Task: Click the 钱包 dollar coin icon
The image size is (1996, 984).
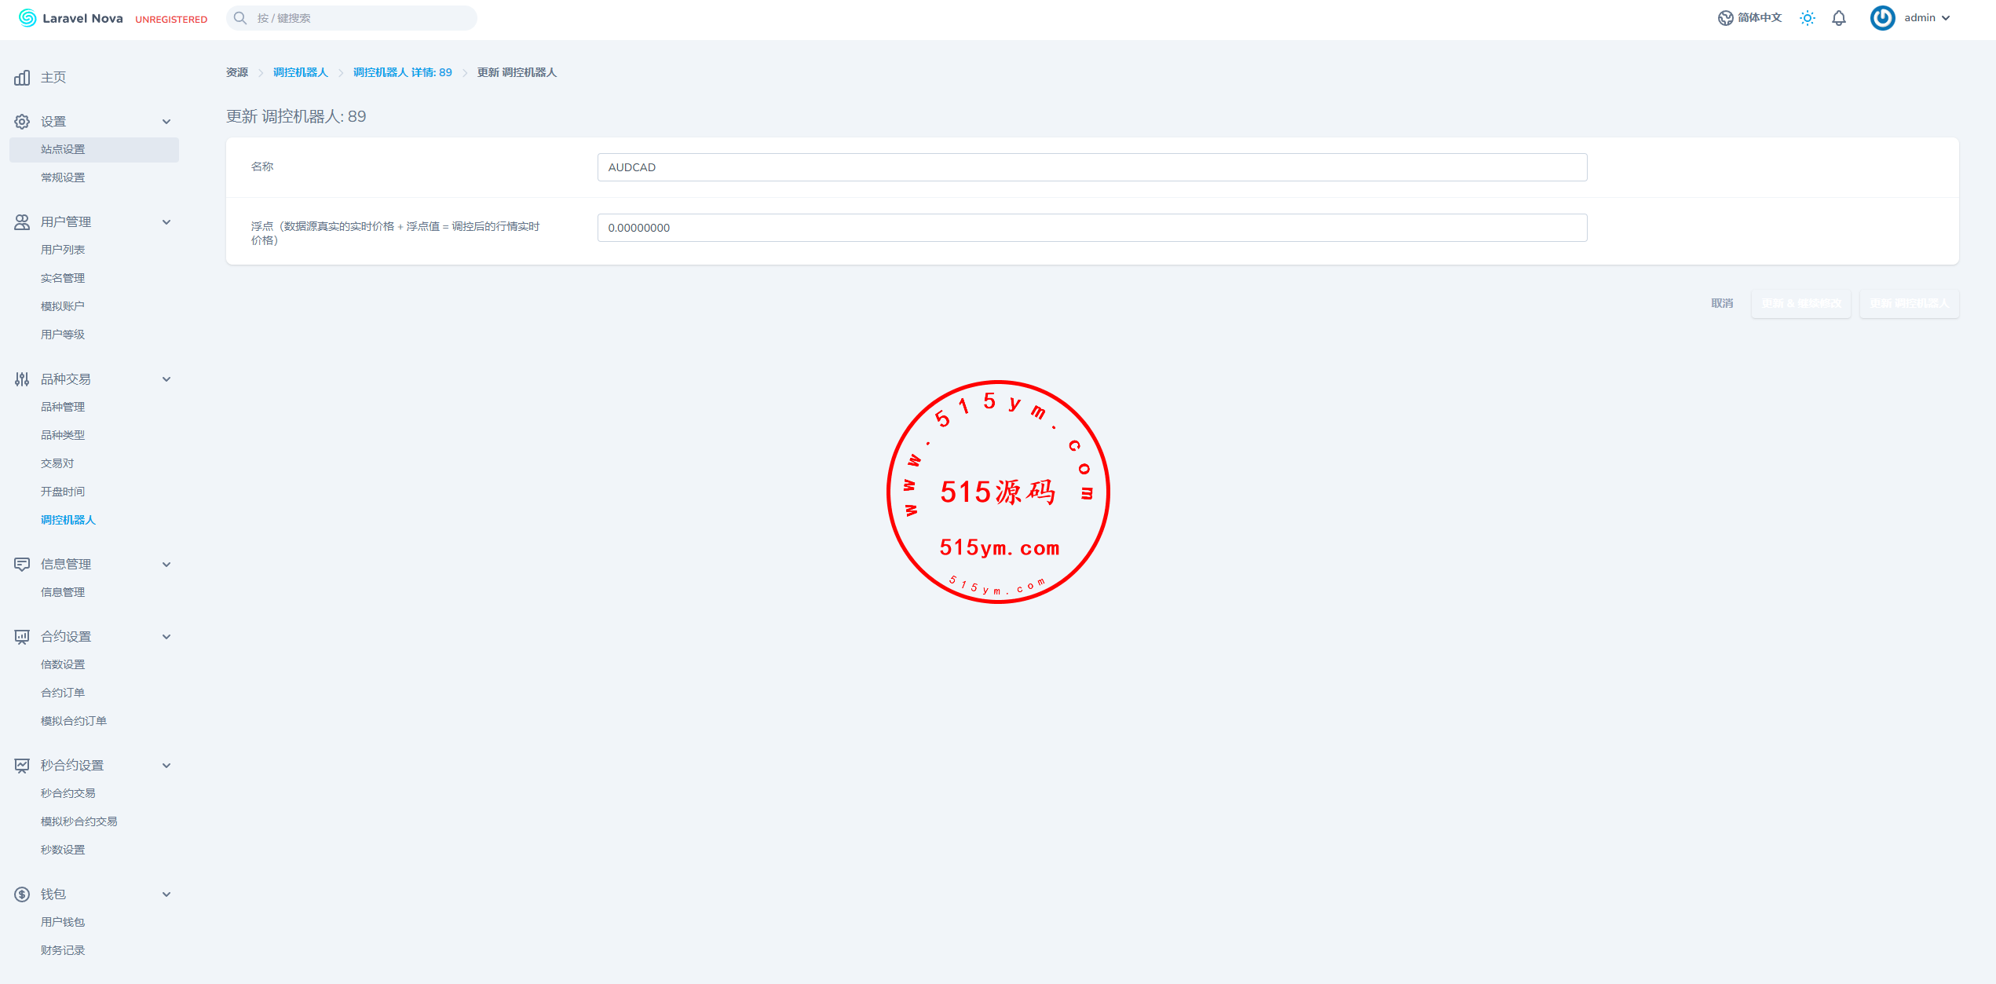Action: (22, 894)
